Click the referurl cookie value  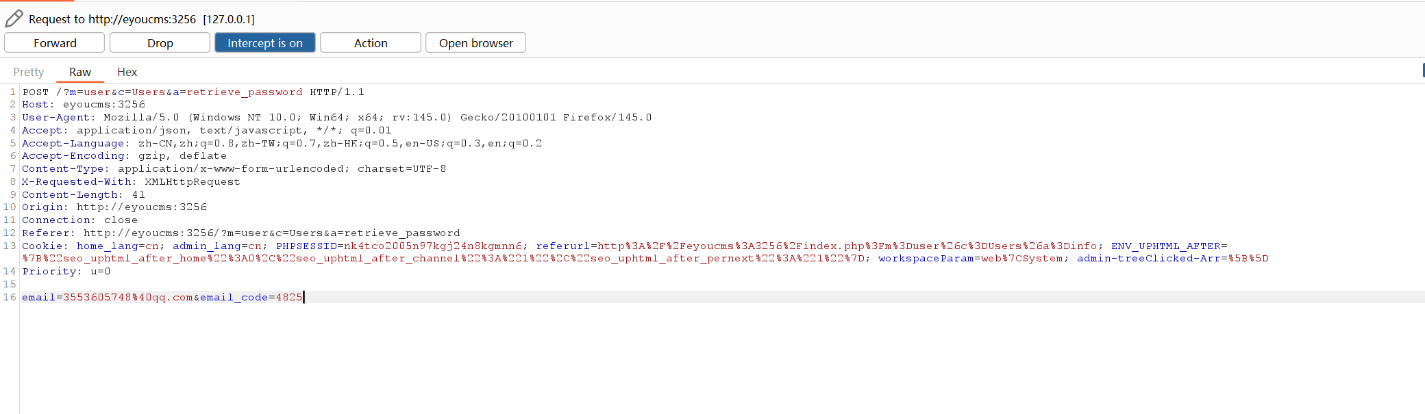coord(847,246)
